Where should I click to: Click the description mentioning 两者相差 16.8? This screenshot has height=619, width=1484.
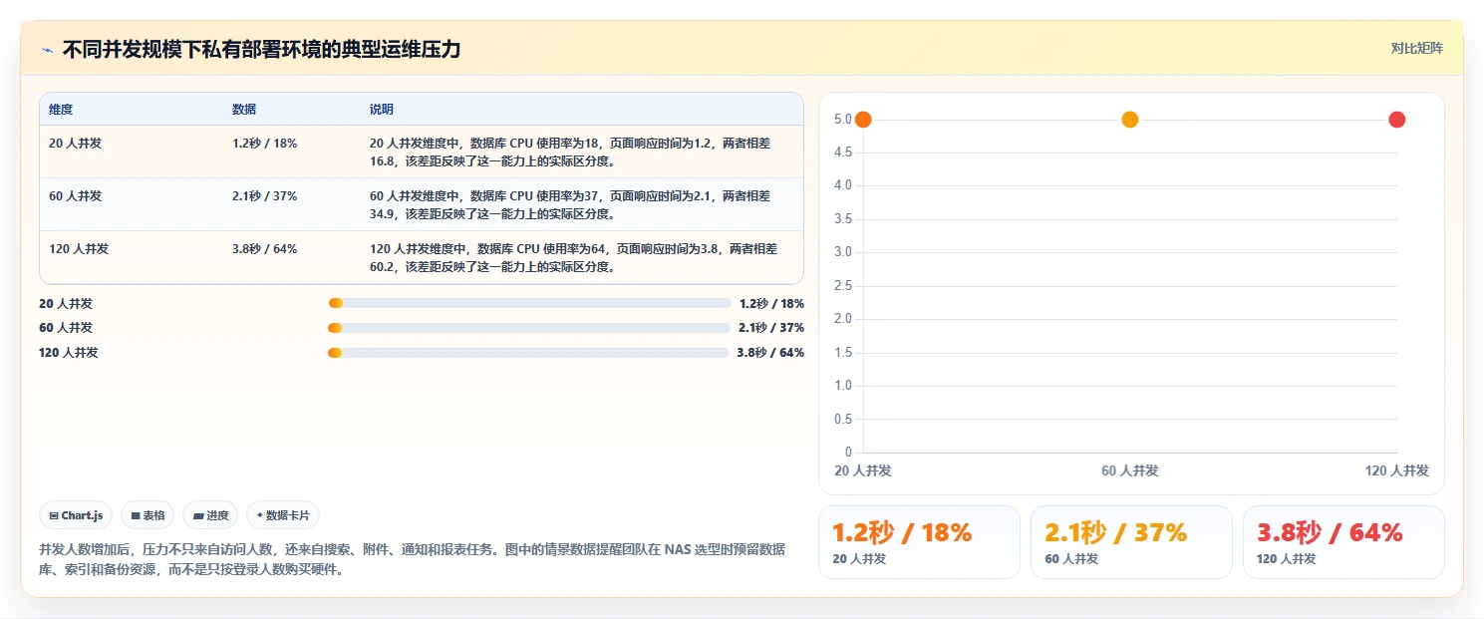click(x=569, y=152)
